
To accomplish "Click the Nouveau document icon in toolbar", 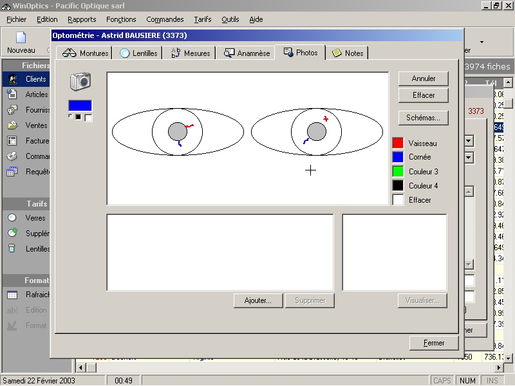I will point(21,38).
